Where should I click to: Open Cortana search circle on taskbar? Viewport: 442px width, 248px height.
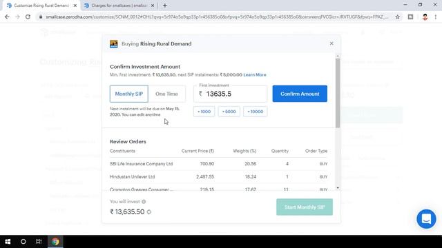click(x=23, y=242)
